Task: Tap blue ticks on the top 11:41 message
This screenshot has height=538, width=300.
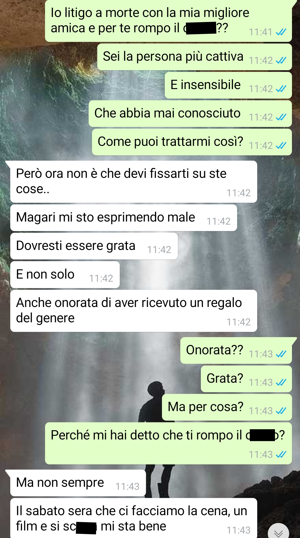Action: click(x=281, y=32)
